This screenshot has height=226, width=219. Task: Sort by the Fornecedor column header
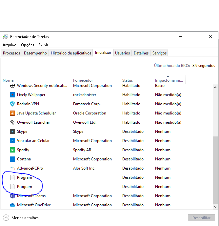[95, 80]
